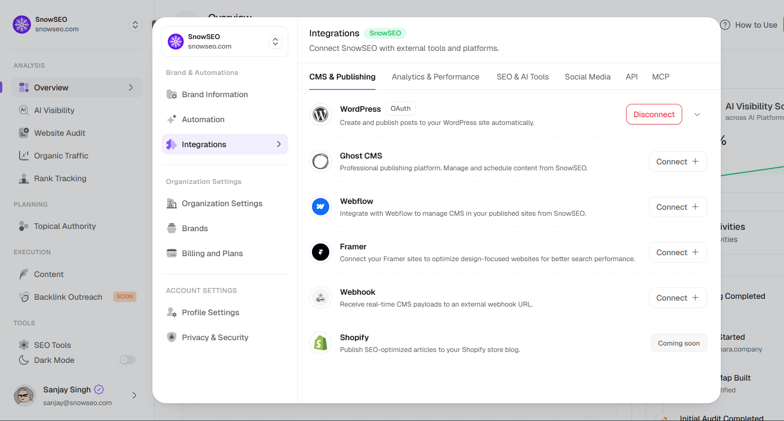This screenshot has width=784, height=421.
Task: Click the green SnowSEO tag beside Integrations
Action: pyautogui.click(x=385, y=33)
